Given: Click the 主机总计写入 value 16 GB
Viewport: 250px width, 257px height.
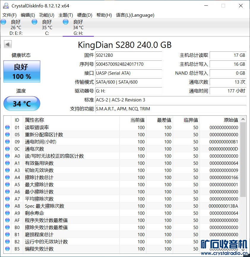Looking at the screenshot, I should pyautogui.click(x=228, y=64).
